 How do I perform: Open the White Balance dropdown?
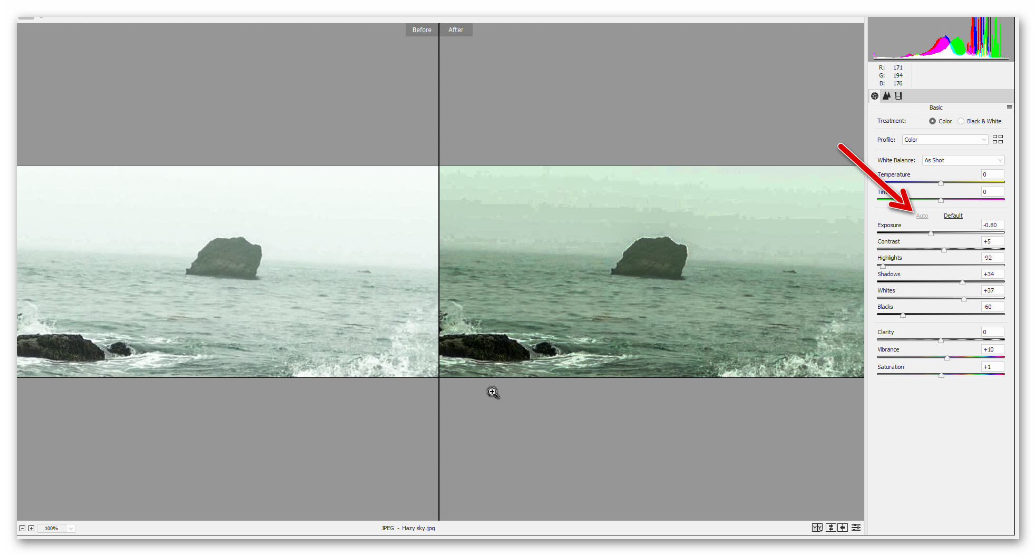click(962, 160)
